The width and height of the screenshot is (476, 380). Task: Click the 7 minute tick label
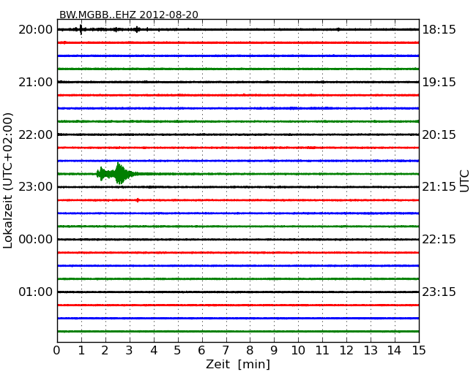pos(226,350)
